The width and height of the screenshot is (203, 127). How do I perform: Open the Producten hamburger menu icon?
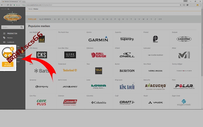click(4, 33)
